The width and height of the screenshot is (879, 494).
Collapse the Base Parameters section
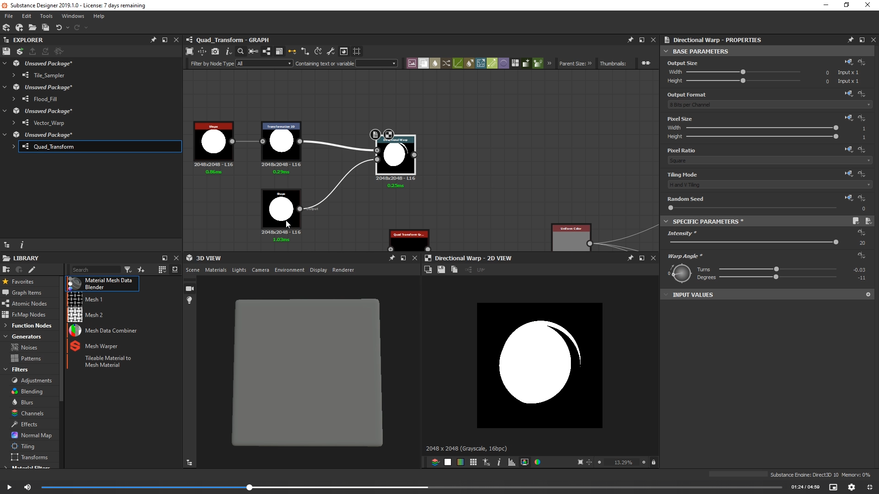[666, 51]
